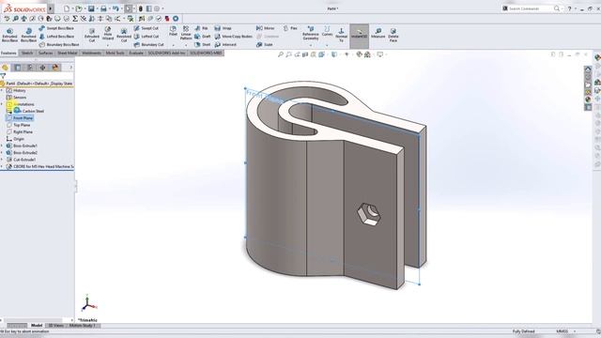Choose Boundary Boss/Base command
601x338 pixels.
(58, 44)
